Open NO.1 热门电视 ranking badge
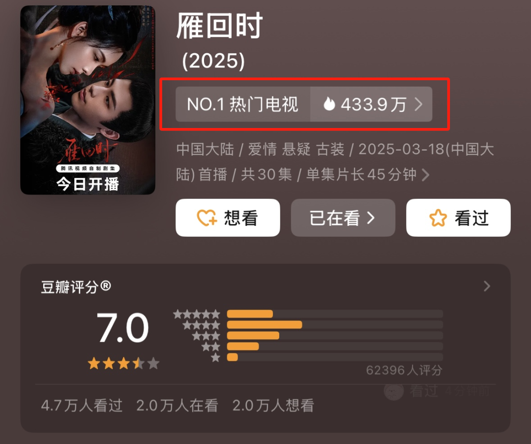Viewport: 531px width, 444px height. [243, 104]
